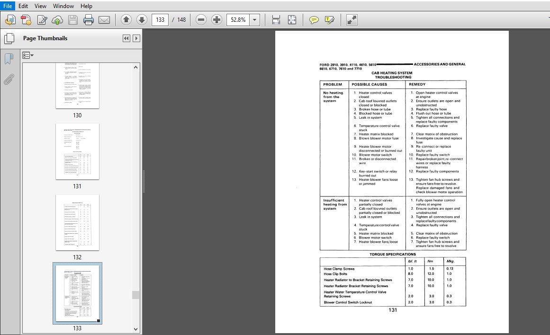Select page 130 thumbnail
The image size is (550, 335).
[77, 86]
